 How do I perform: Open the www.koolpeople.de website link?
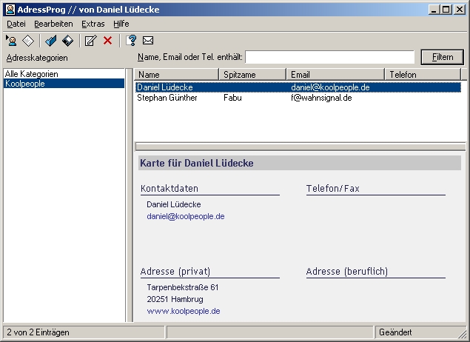(184, 312)
